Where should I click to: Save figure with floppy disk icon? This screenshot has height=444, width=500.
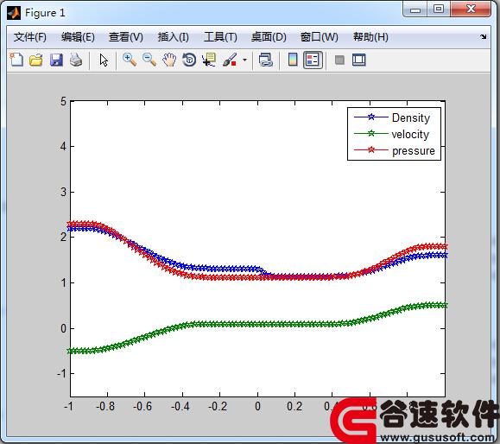tap(56, 60)
